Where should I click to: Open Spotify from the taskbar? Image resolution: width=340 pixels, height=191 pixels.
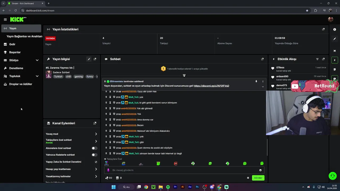(168, 187)
